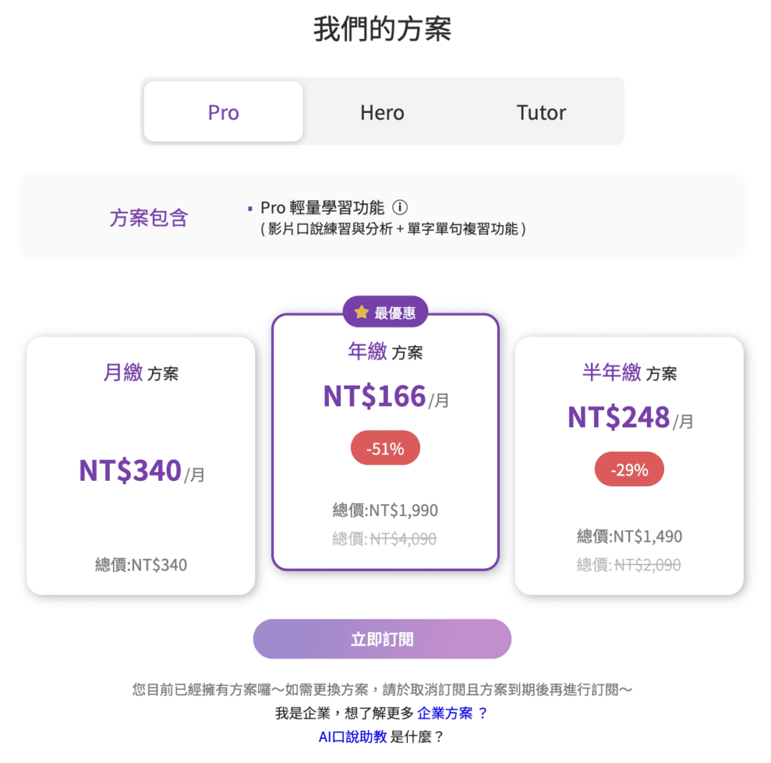
Task: Switch to the Pro plan tab
Action: 224,113
